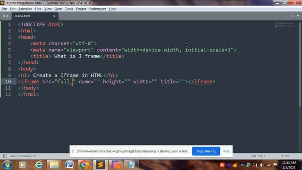Screen dimensions: 302x170
Task: Open Microsoft Word from taskbar
Action: click(69, 165)
